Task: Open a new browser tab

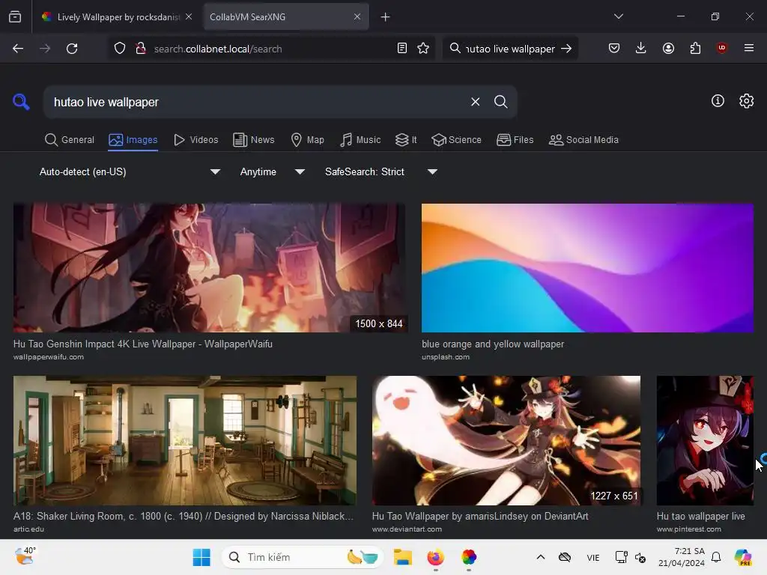Action: [386, 17]
